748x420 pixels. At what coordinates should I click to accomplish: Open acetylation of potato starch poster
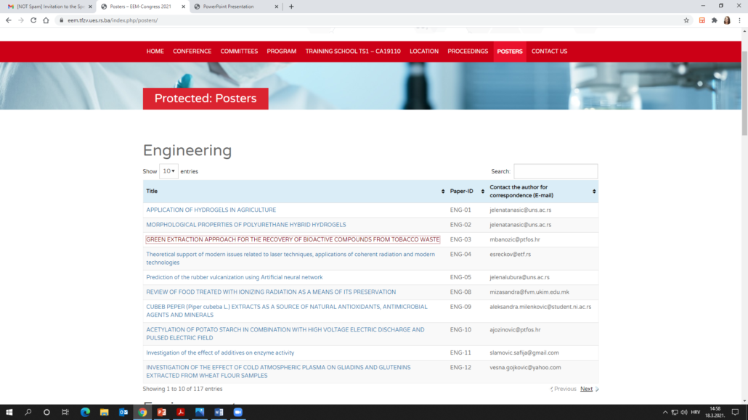(285, 334)
